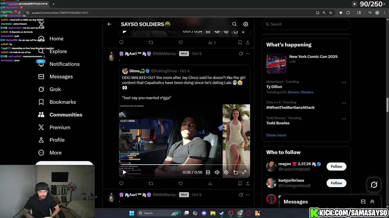
Task: Open Chrome zoom magnifier icon
Action: point(324,13)
